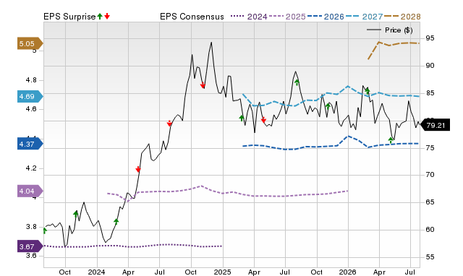Click the red down arrow beside EPS Surprise
The width and height of the screenshot is (463, 276).
107,16
